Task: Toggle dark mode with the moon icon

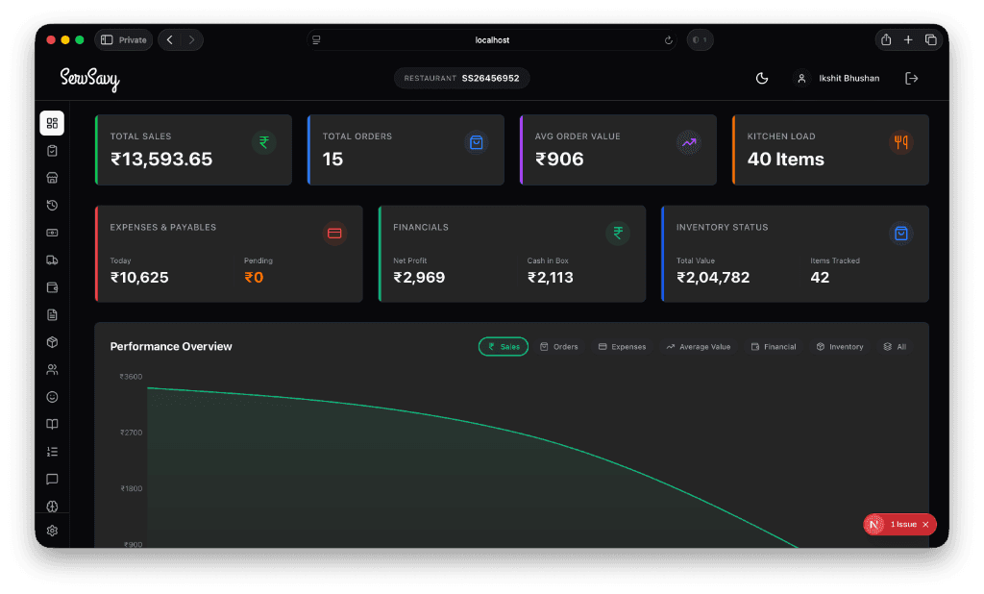Action: point(762,78)
